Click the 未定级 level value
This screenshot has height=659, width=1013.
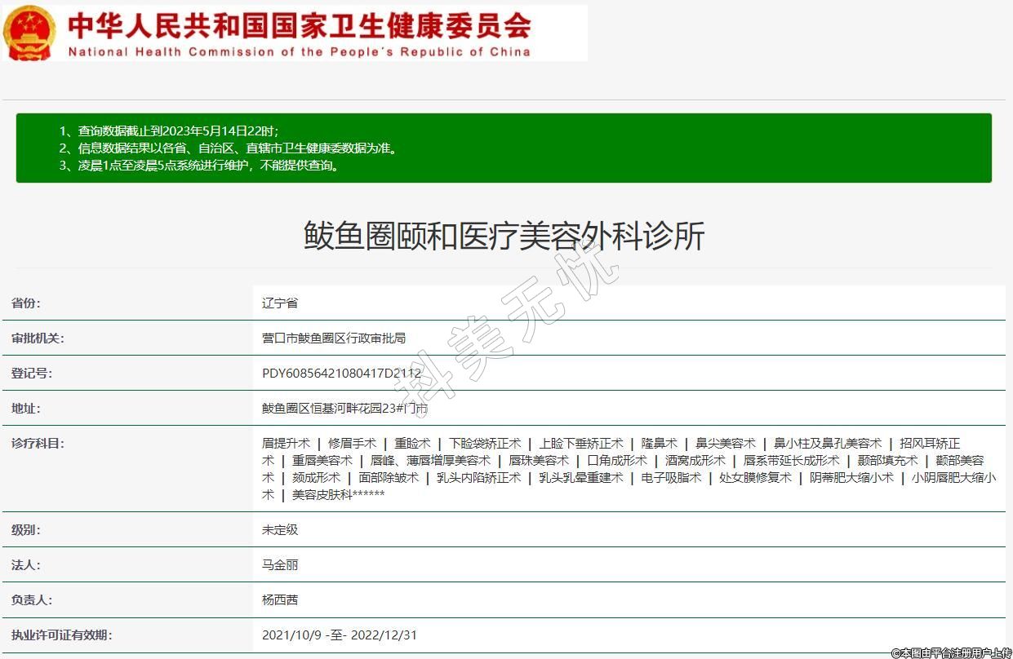coord(280,529)
